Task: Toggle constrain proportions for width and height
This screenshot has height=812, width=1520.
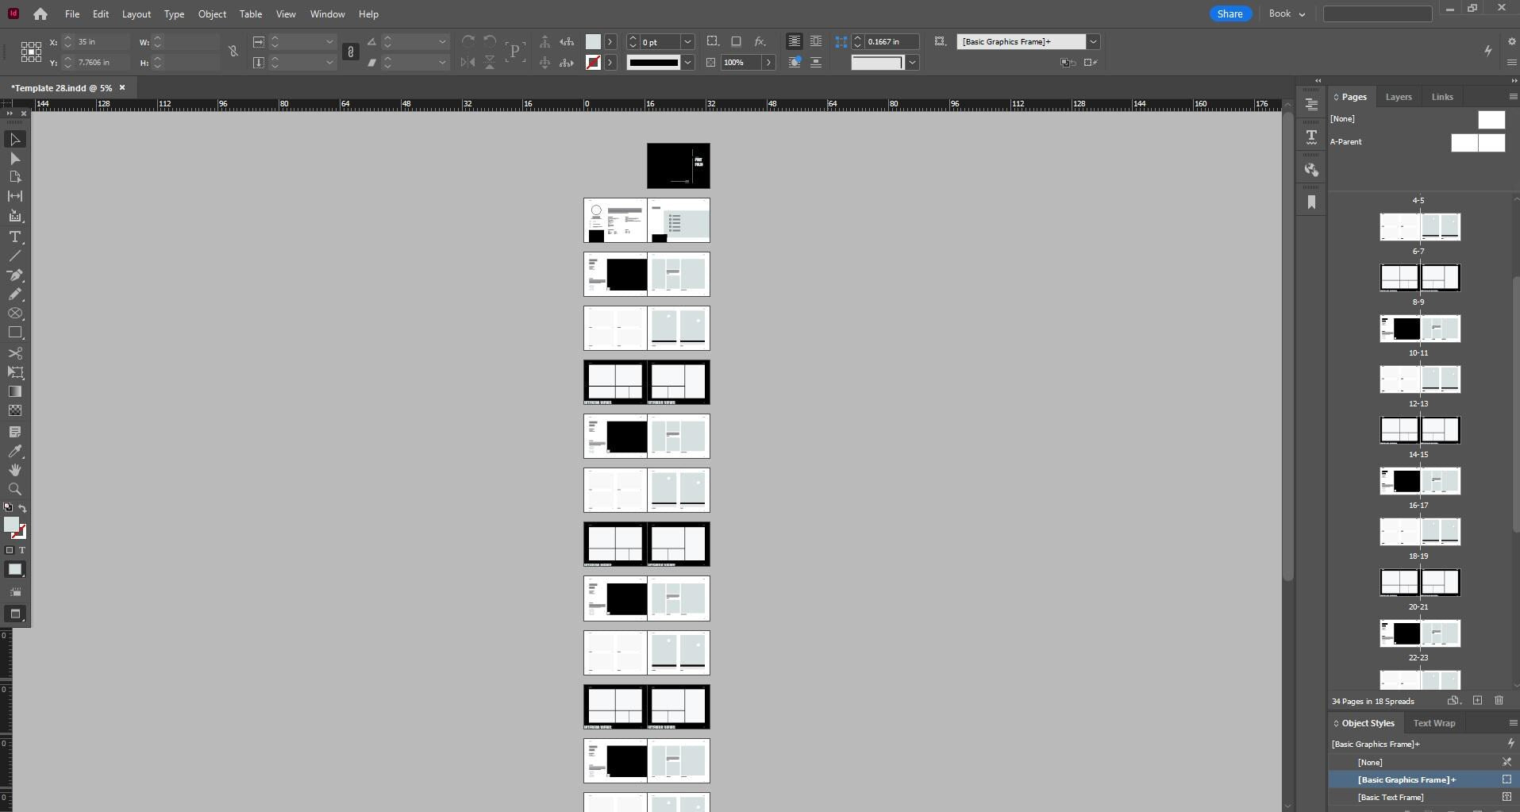Action: (x=233, y=52)
